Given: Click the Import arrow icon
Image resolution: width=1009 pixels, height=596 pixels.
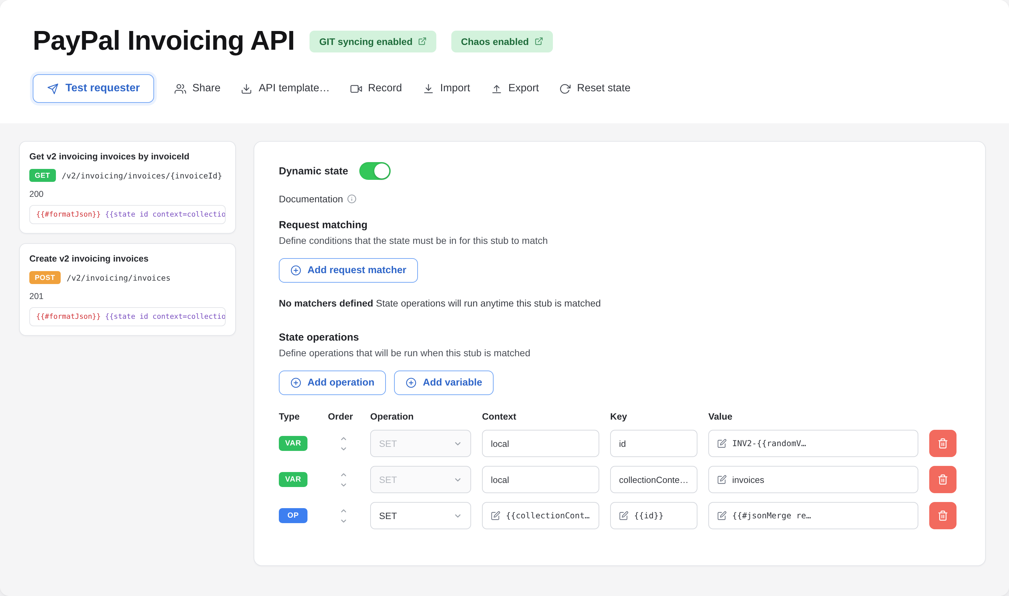Looking at the screenshot, I should 428,89.
